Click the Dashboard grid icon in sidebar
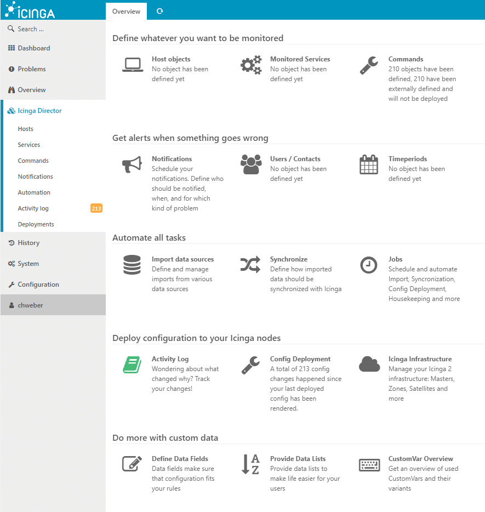Image resolution: width=485 pixels, height=512 pixels. [x=12, y=48]
